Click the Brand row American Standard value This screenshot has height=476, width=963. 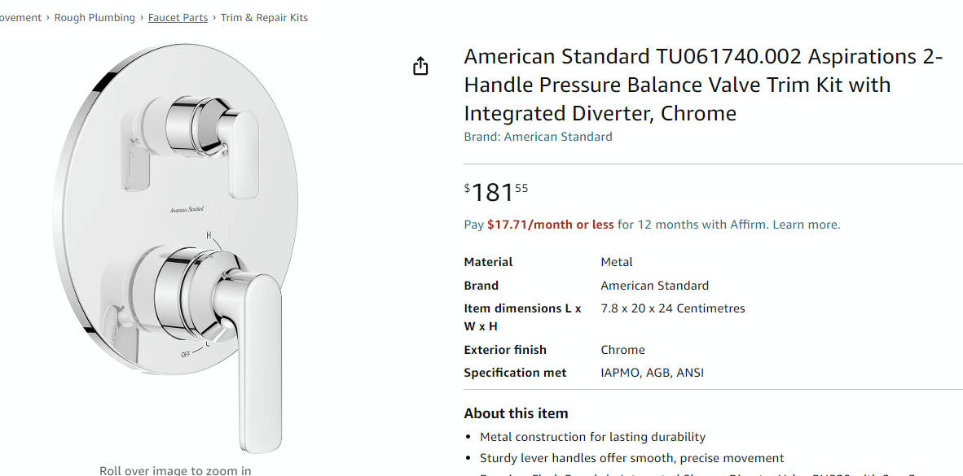tap(655, 286)
